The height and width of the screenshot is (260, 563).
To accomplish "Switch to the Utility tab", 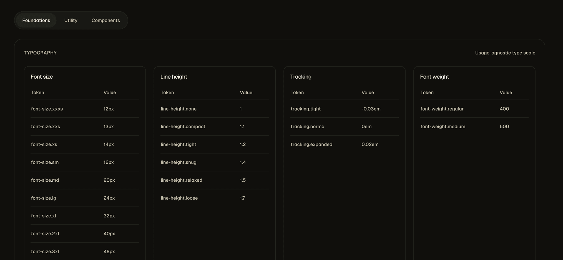I will pos(71,20).
